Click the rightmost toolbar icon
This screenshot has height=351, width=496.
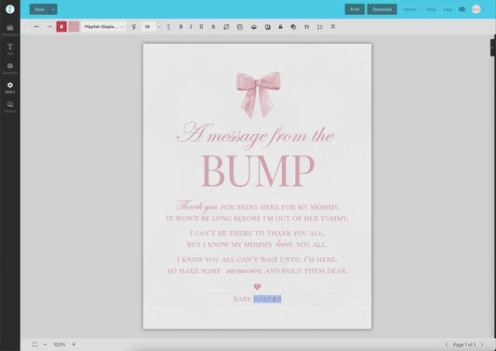(333, 27)
